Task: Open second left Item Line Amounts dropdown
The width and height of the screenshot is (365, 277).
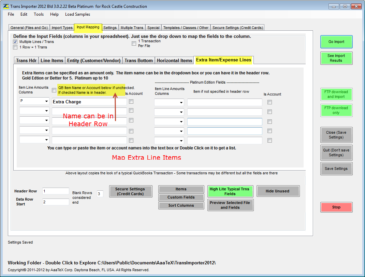Action: (x=46, y=111)
